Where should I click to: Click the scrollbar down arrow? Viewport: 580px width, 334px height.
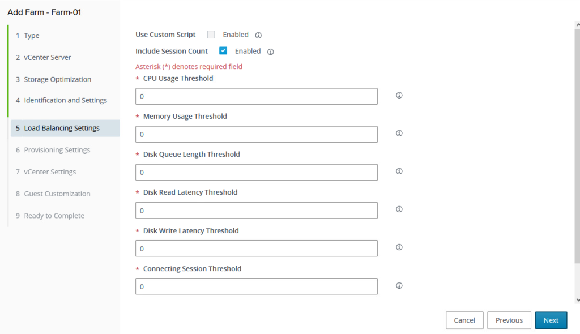coord(577,299)
